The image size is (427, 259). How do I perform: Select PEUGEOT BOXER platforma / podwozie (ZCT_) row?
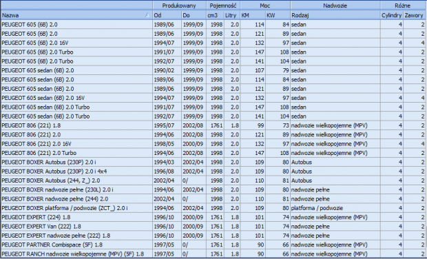213,208
